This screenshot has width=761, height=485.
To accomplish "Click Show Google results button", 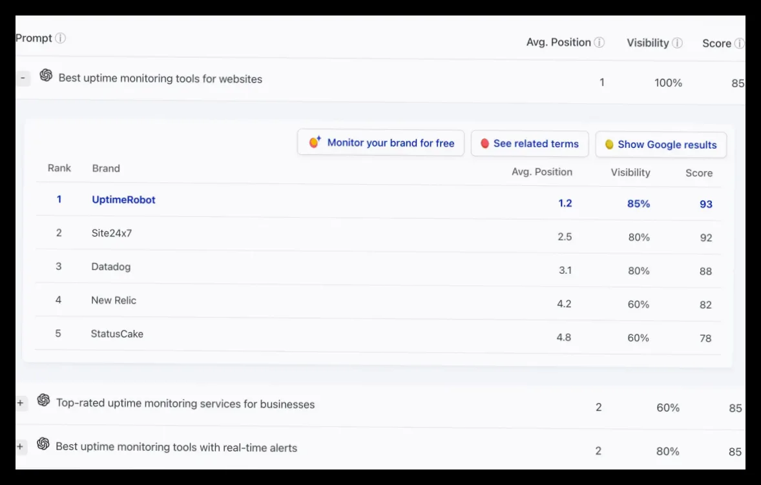I will click(x=661, y=145).
